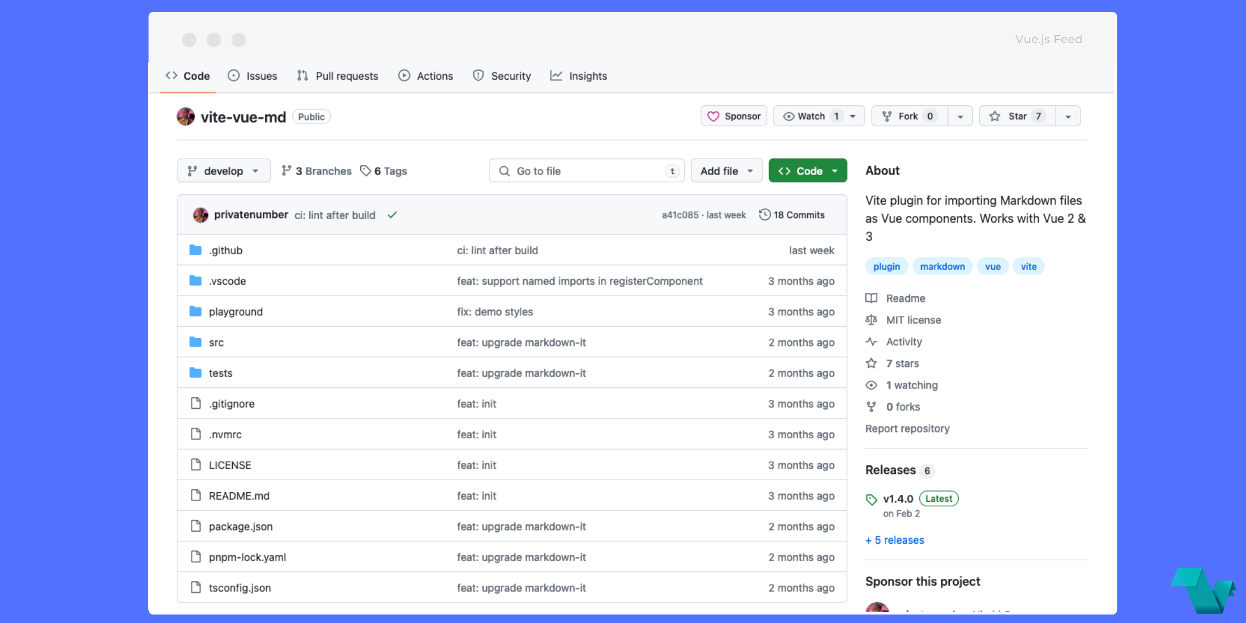Click the privatenumber avatar beside repo name
This screenshot has width=1246, height=623.
(186, 117)
